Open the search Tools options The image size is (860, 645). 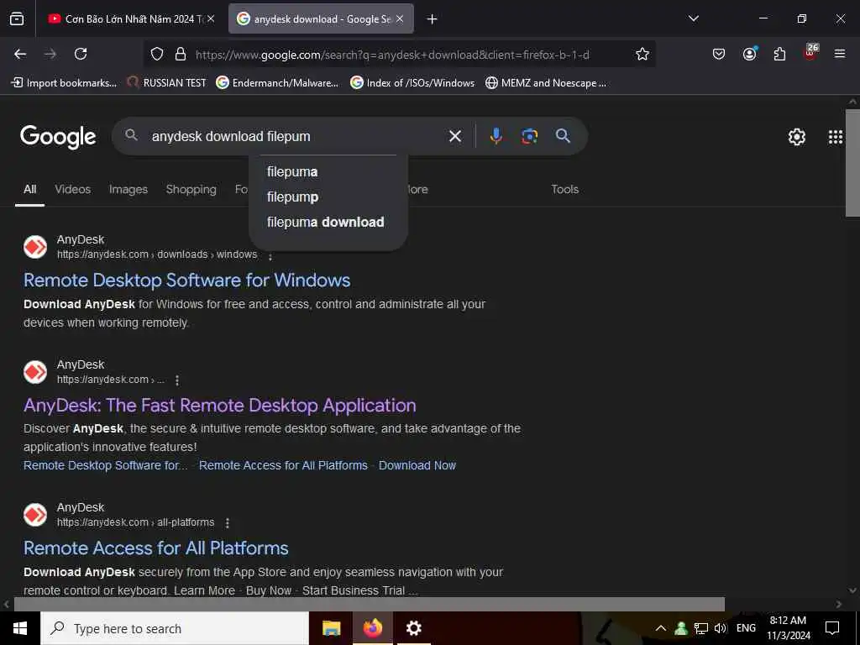565,189
